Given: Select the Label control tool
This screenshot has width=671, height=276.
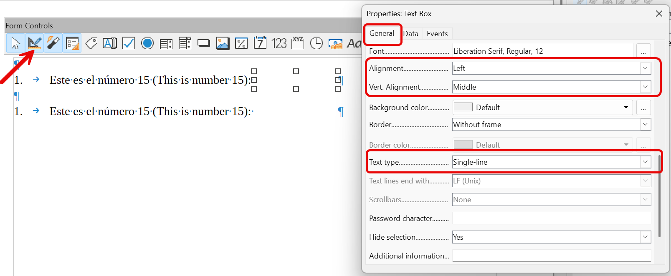Looking at the screenshot, I should (x=91, y=43).
